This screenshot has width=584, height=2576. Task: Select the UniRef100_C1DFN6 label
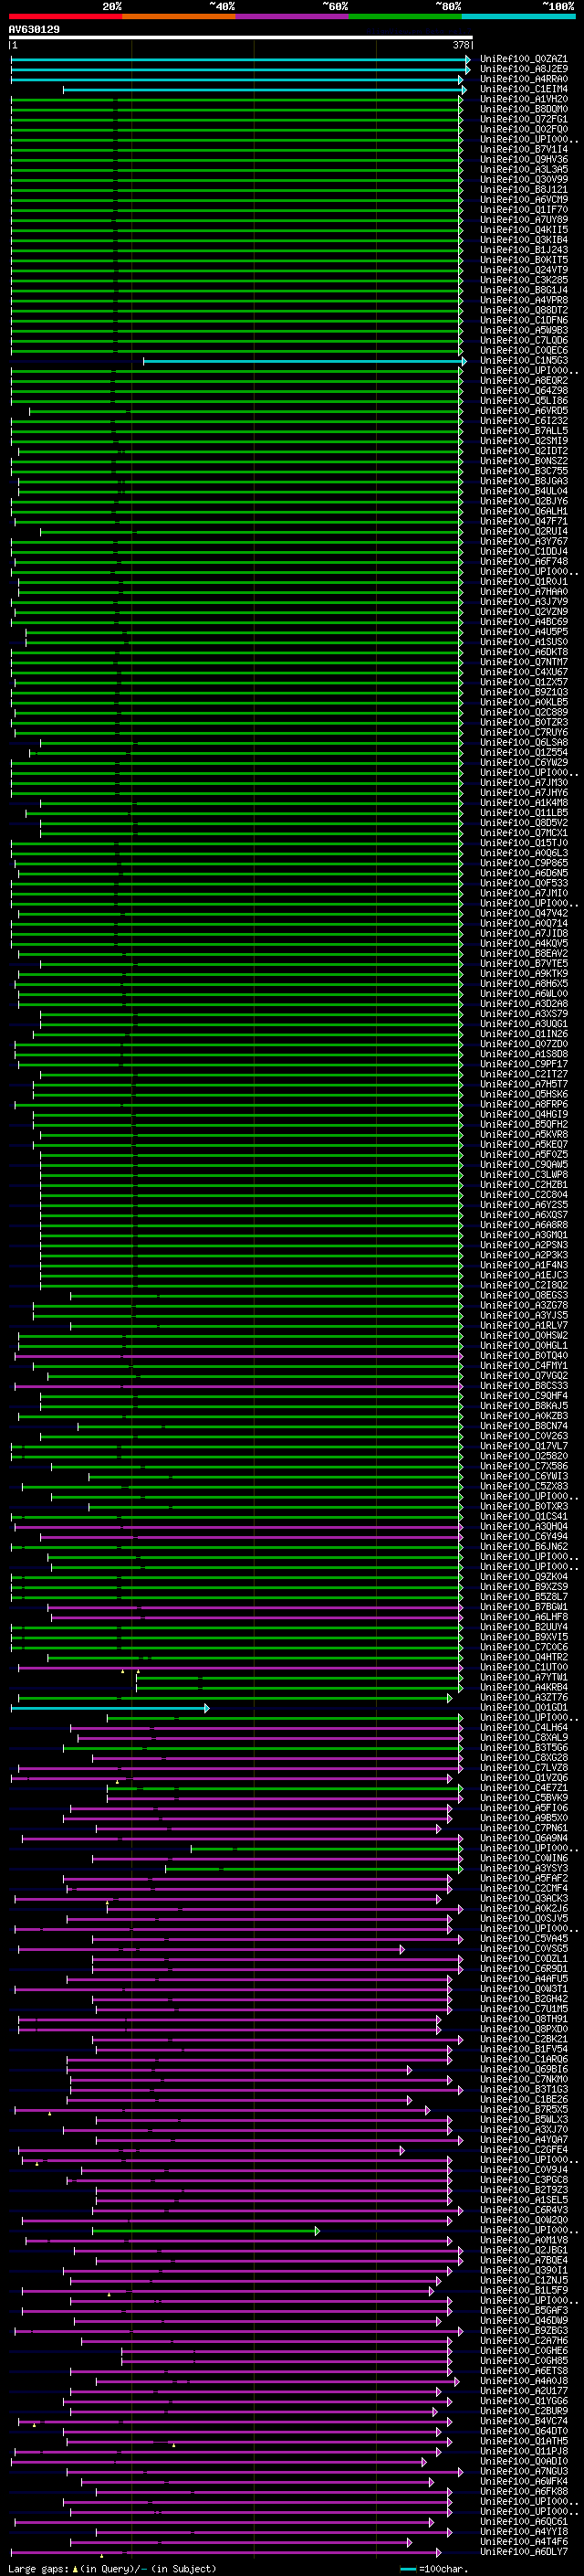point(524,320)
